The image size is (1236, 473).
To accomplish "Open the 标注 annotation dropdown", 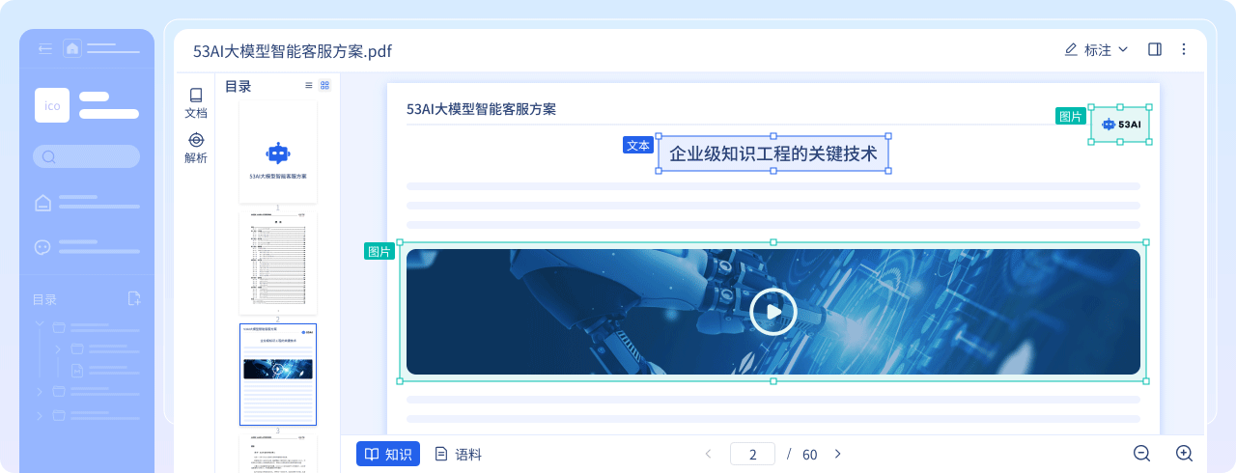I will 1096,50.
